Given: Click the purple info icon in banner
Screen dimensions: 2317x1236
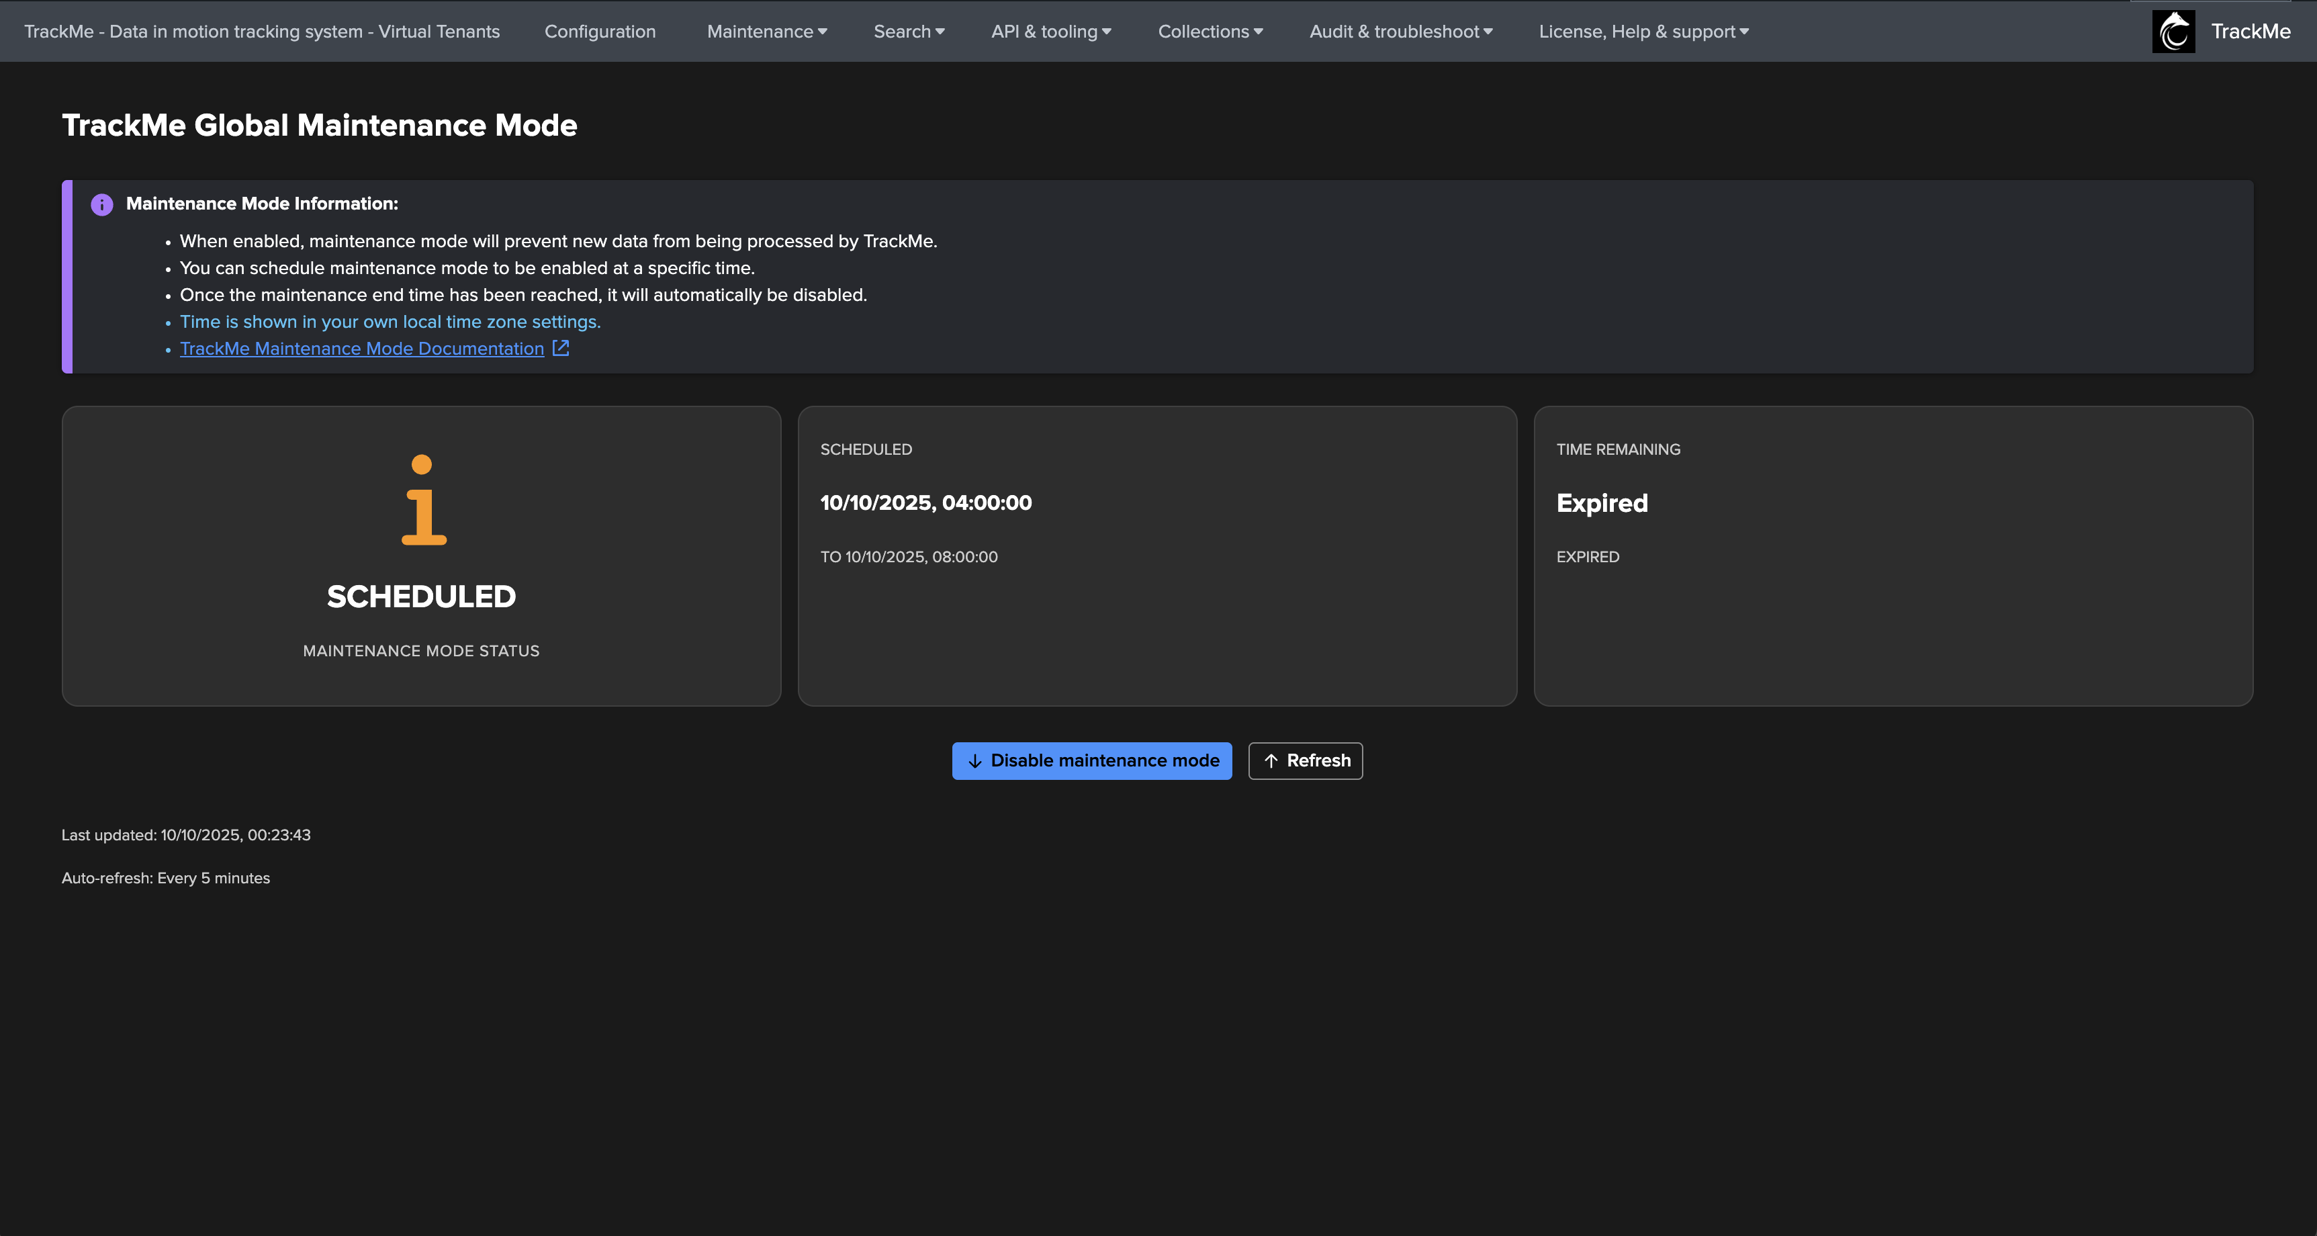Looking at the screenshot, I should point(101,204).
